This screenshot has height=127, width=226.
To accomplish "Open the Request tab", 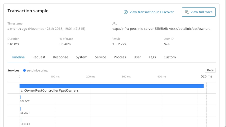I will click(x=39, y=57).
